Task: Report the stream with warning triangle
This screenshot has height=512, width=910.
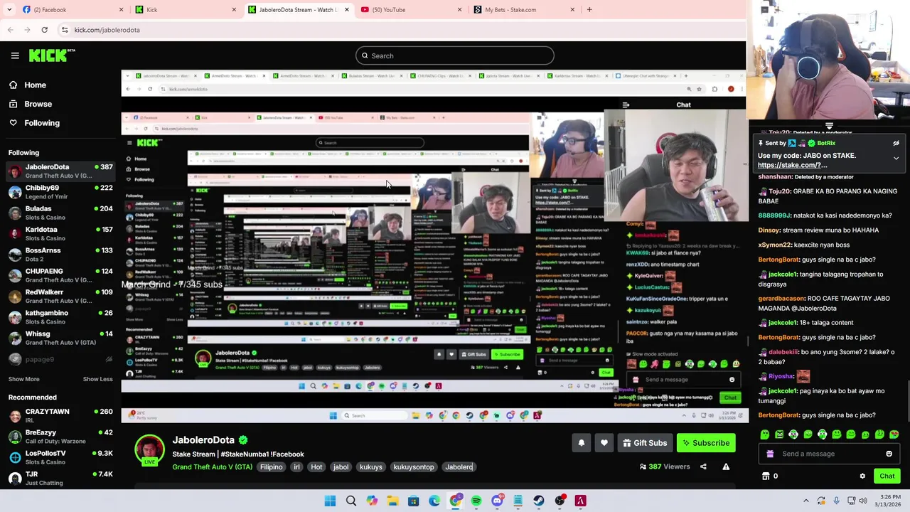Action: 726,466
